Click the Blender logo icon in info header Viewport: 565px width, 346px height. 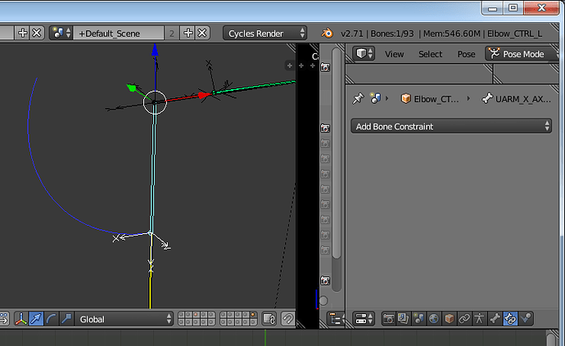[327, 34]
